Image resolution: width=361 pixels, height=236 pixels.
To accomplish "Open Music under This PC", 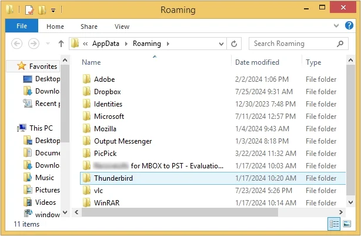I will point(39,178).
